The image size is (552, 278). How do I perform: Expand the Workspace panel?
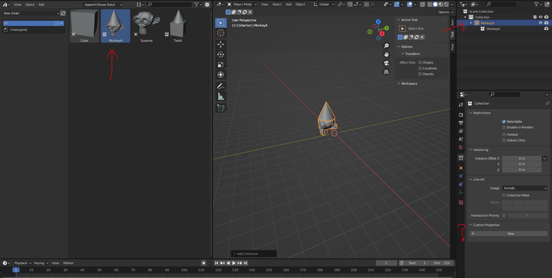point(409,84)
